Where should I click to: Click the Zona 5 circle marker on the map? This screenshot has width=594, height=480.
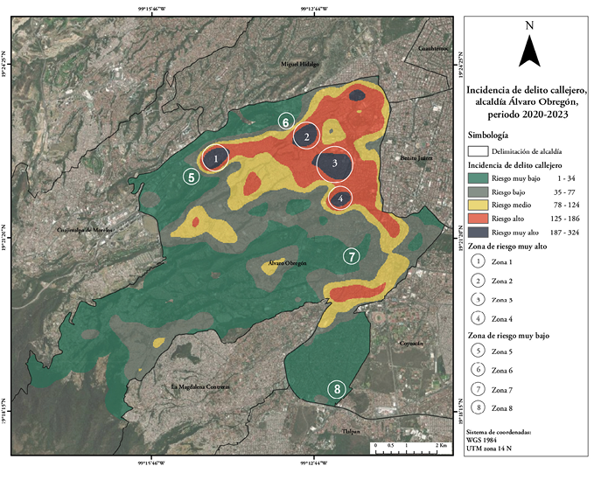click(x=192, y=176)
